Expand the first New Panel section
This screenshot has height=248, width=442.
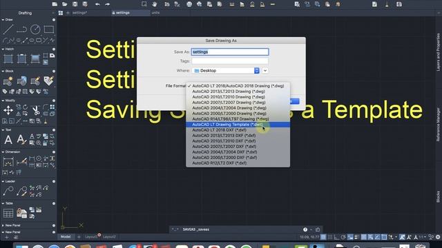point(3,225)
